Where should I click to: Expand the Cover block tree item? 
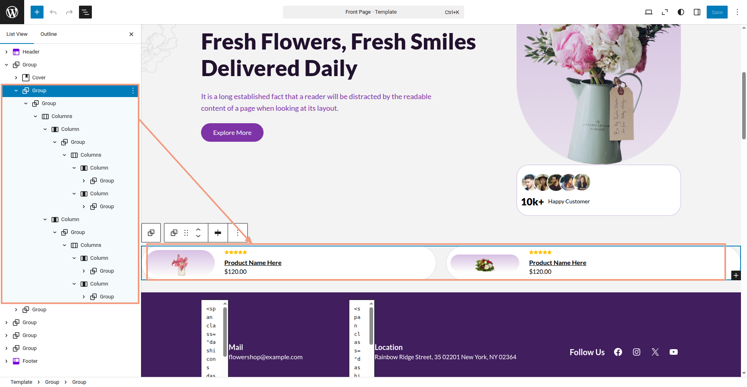(16, 78)
